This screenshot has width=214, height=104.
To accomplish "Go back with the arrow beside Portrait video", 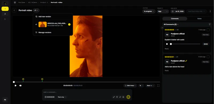I will 14,10.
